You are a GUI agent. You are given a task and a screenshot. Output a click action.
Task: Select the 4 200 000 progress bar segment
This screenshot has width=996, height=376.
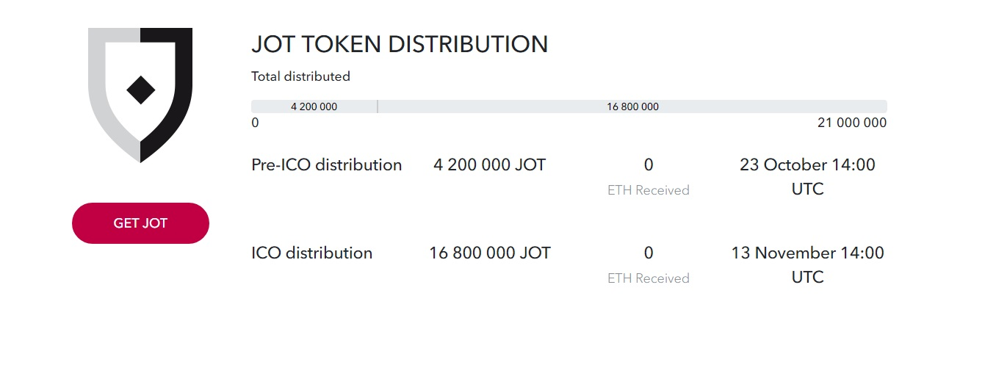pyautogui.click(x=314, y=106)
